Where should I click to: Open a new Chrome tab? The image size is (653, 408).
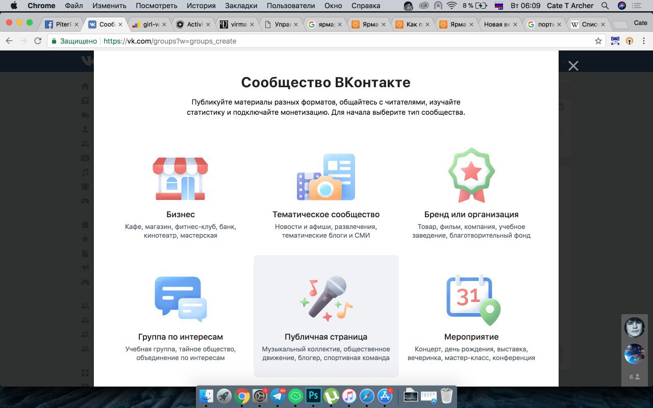[x=620, y=24]
